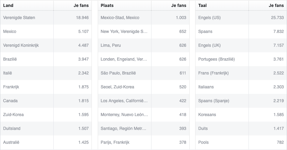Viewport: 287px width, 150px height.
Task: Select the Verenigde Staten row
Action: tap(46, 18)
